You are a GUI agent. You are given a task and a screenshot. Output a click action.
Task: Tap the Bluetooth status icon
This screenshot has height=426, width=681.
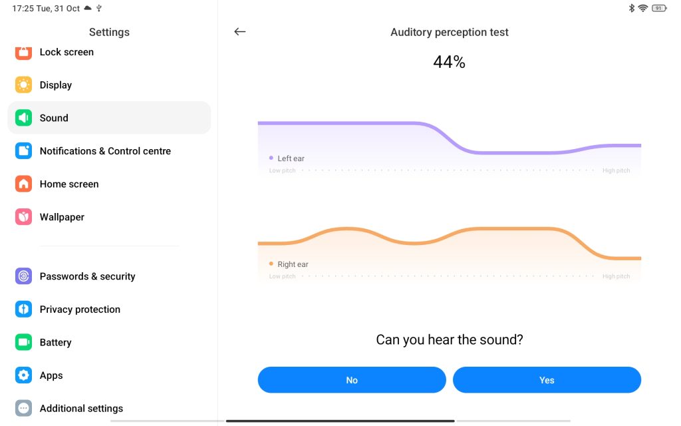click(632, 8)
